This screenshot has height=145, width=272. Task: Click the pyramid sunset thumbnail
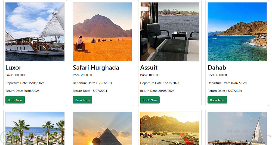pyautogui.click(x=102, y=128)
